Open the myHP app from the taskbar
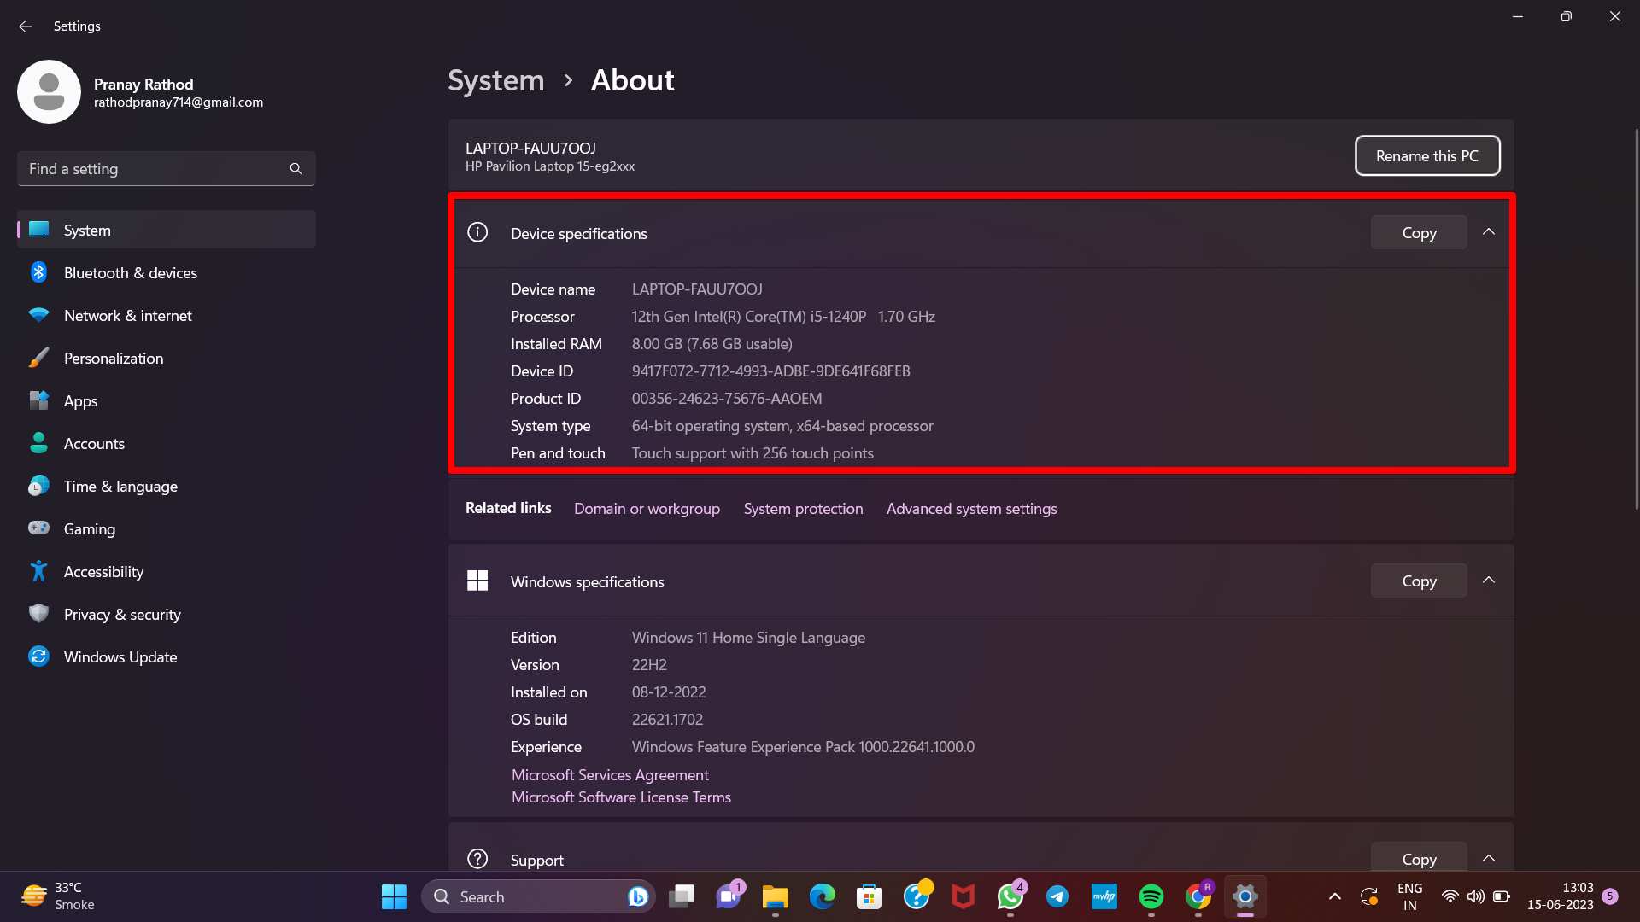This screenshot has width=1640, height=922. [x=1104, y=896]
